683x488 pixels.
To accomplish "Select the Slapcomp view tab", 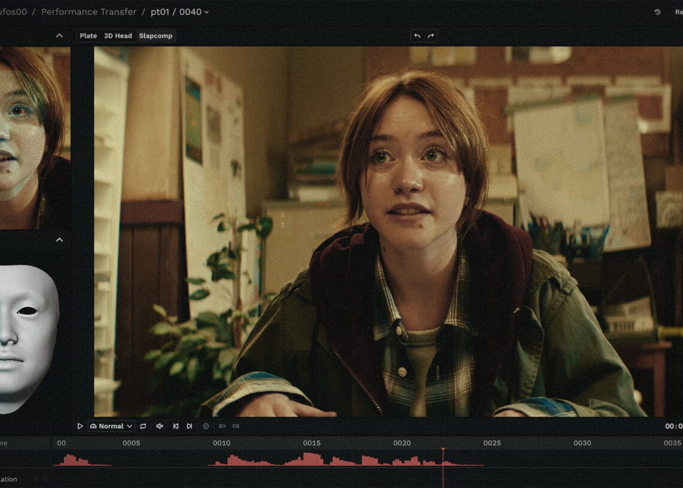I will click(x=156, y=36).
